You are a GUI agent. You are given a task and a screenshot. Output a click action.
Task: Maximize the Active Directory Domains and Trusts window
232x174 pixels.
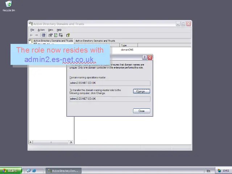[x=183, y=24]
